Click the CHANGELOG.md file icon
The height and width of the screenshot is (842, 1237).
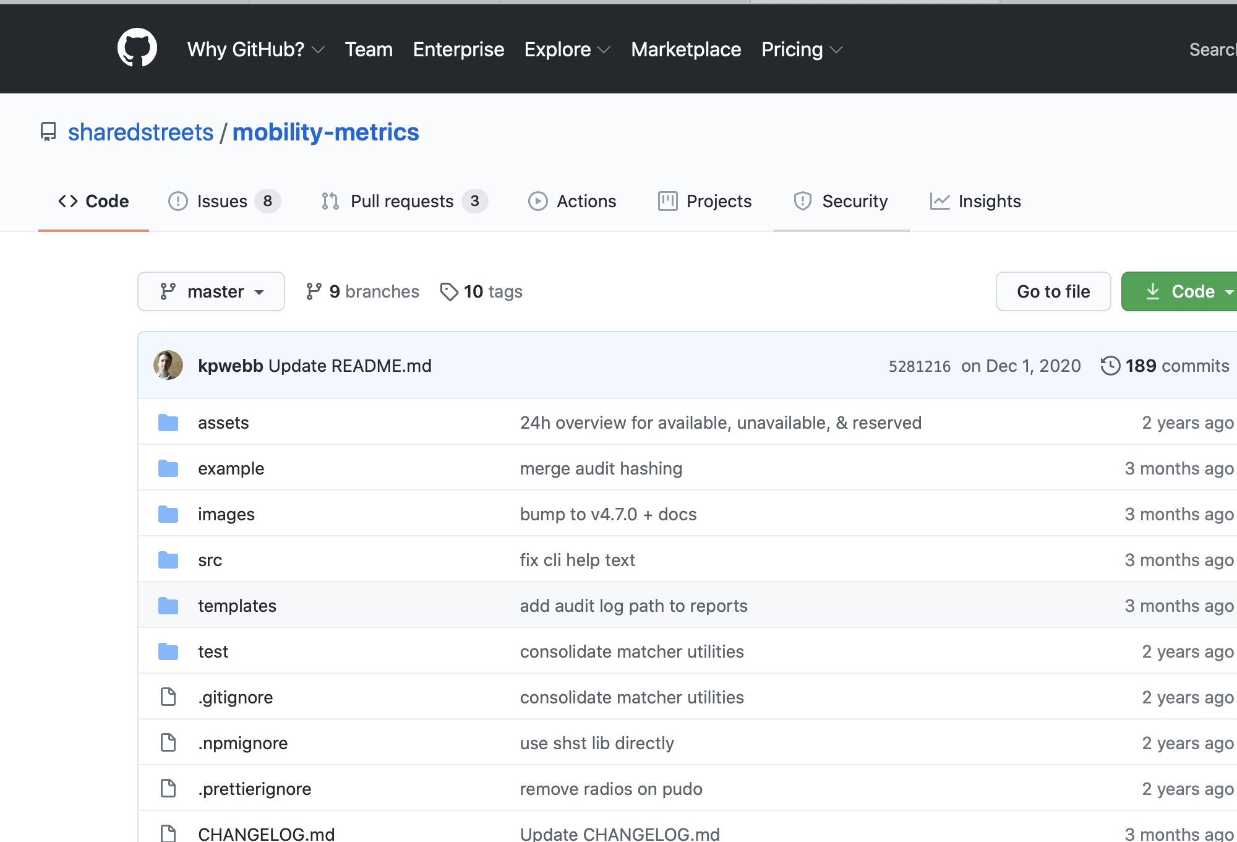click(x=168, y=833)
